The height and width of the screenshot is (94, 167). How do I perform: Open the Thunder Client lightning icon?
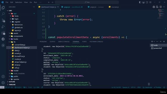[x=3, y=45]
